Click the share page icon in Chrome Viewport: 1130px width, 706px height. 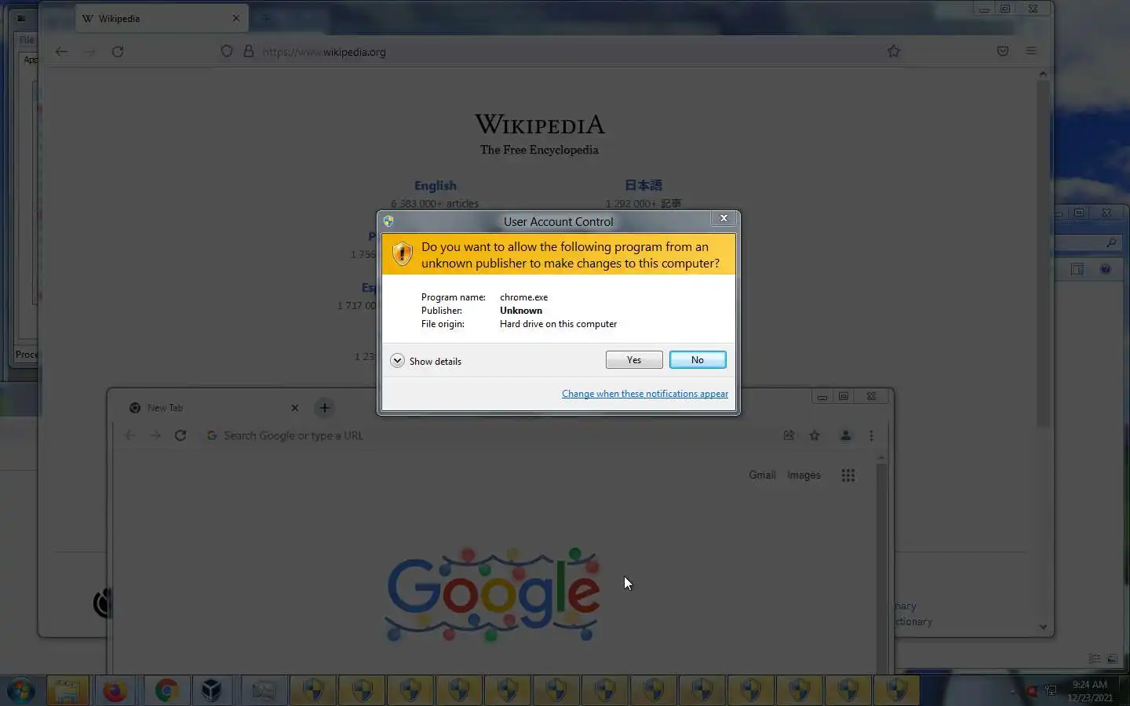pos(789,435)
